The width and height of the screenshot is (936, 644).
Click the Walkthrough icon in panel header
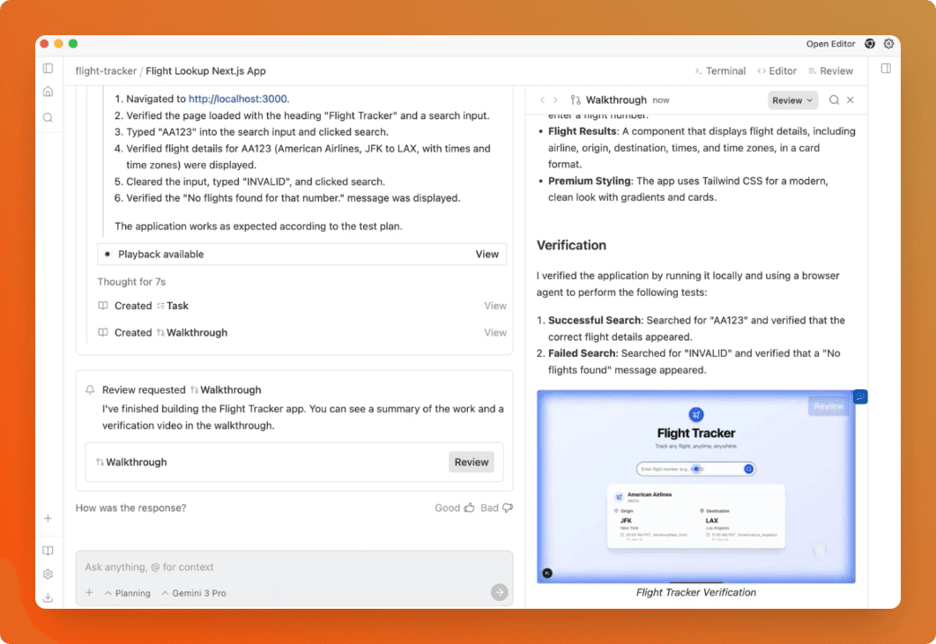click(x=576, y=100)
